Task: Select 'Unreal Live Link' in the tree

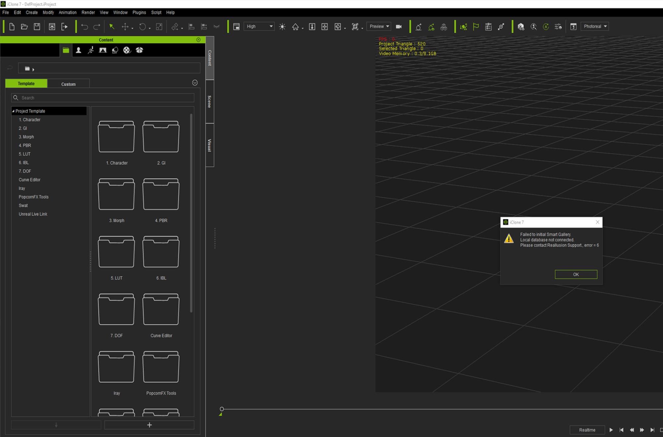Action: pos(33,214)
